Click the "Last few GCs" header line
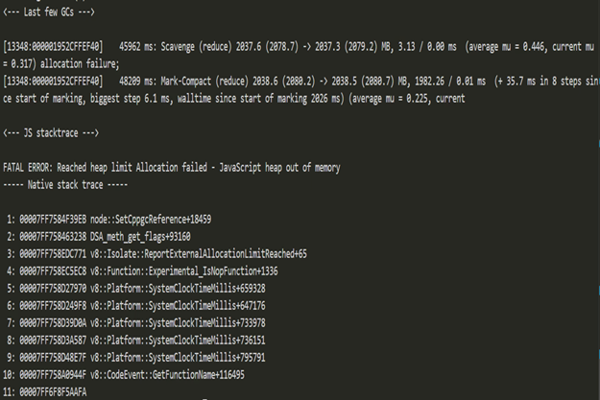Screen dimensions: 600x400 coord(48,9)
